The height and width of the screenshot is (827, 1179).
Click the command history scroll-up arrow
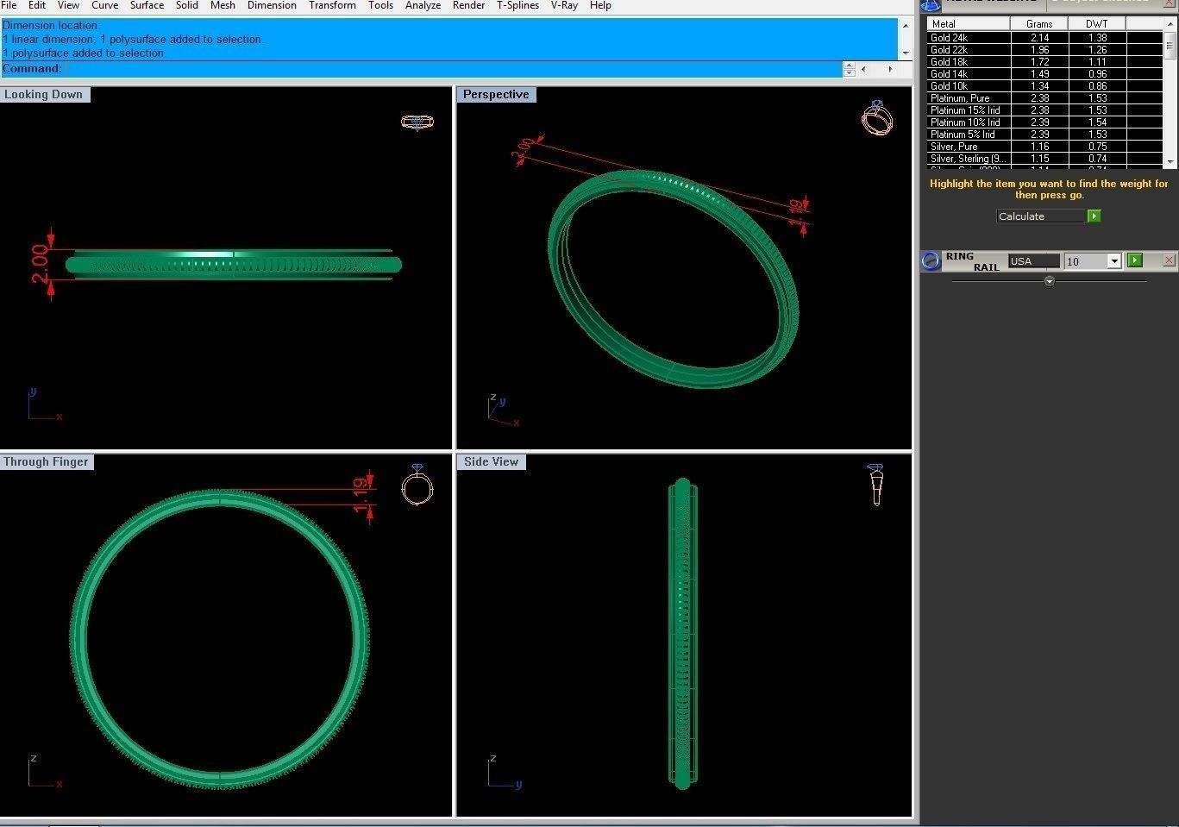905,25
